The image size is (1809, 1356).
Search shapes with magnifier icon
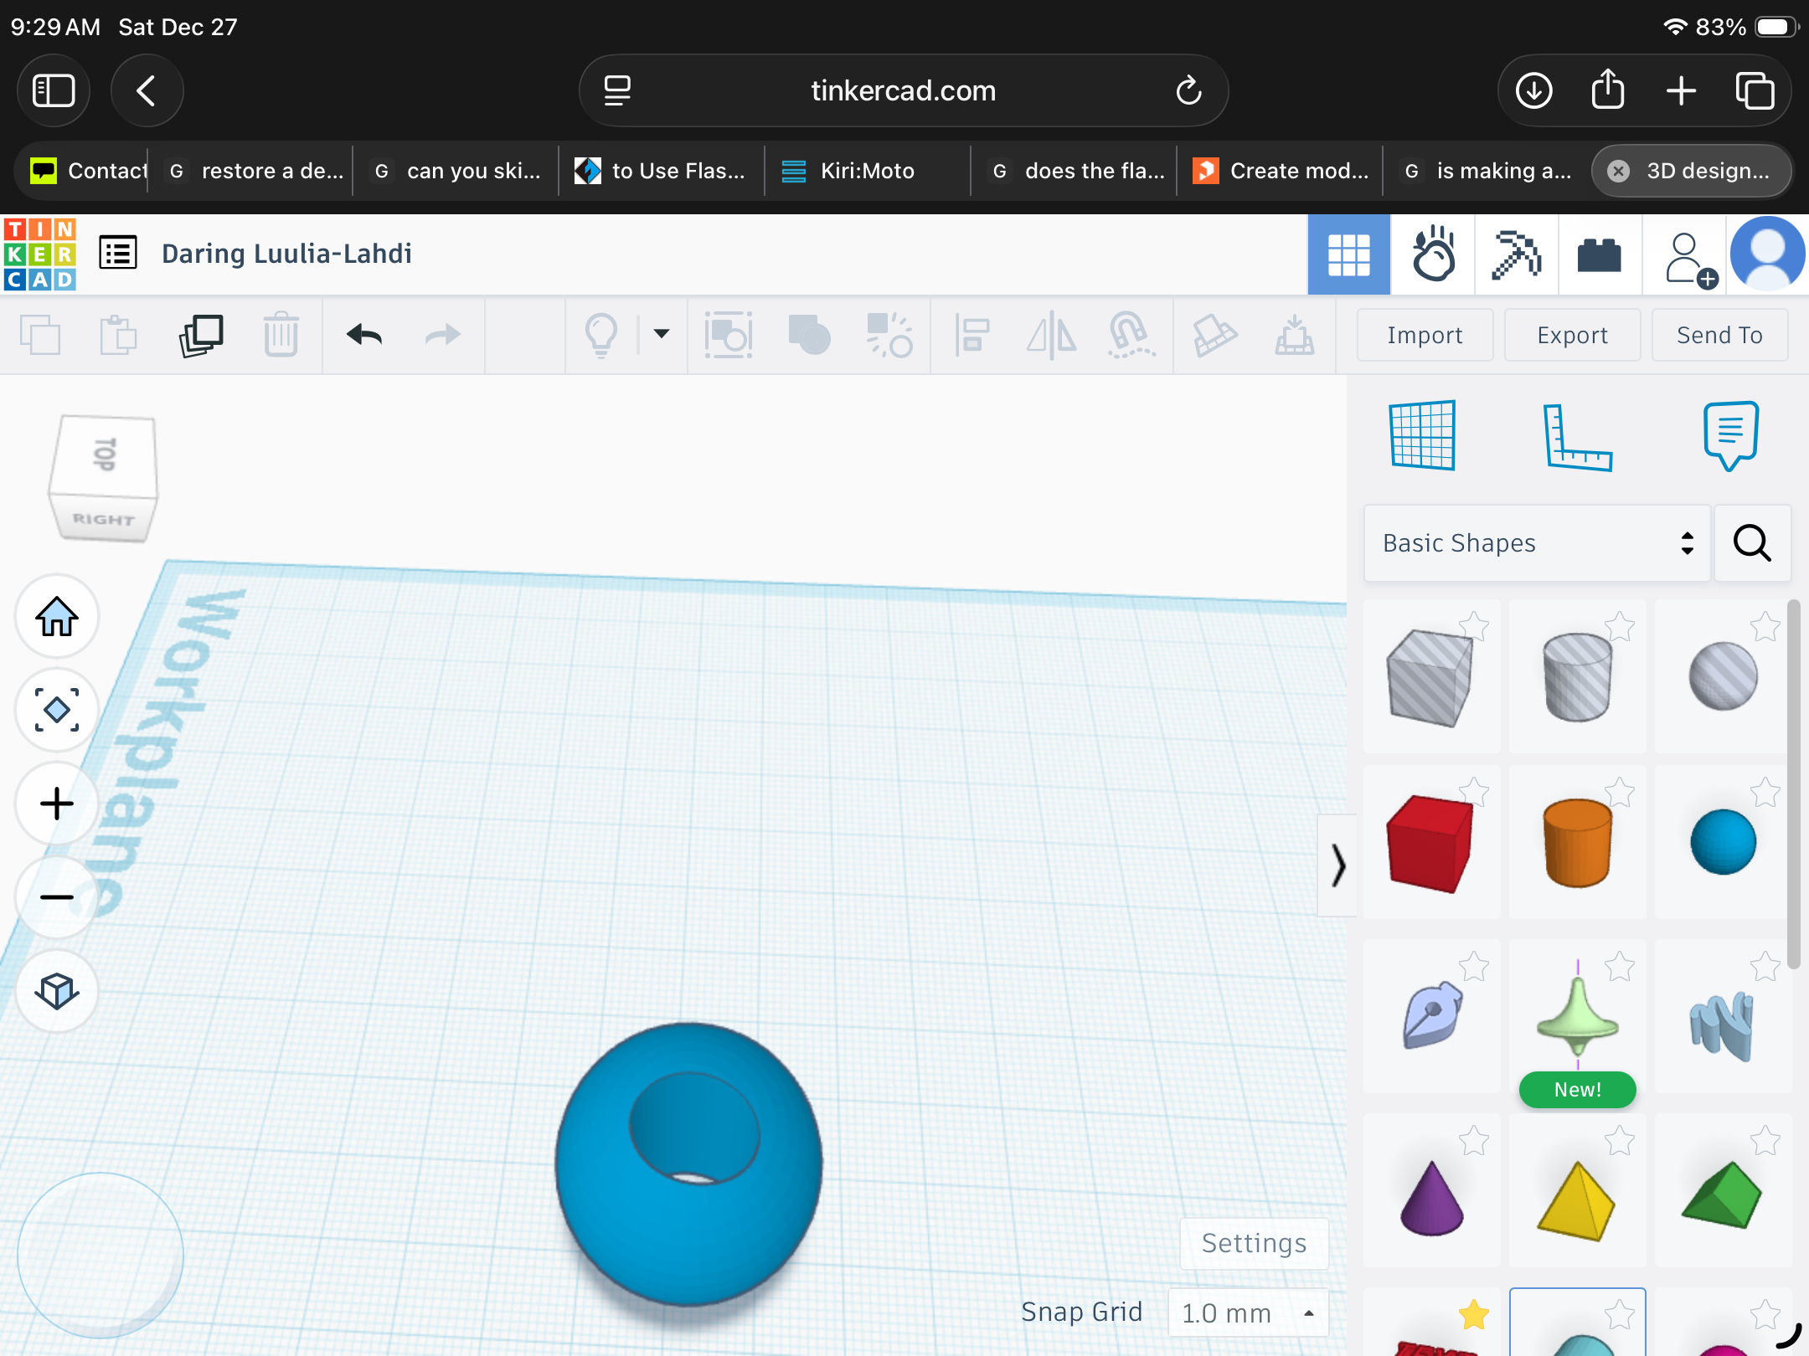(x=1752, y=543)
